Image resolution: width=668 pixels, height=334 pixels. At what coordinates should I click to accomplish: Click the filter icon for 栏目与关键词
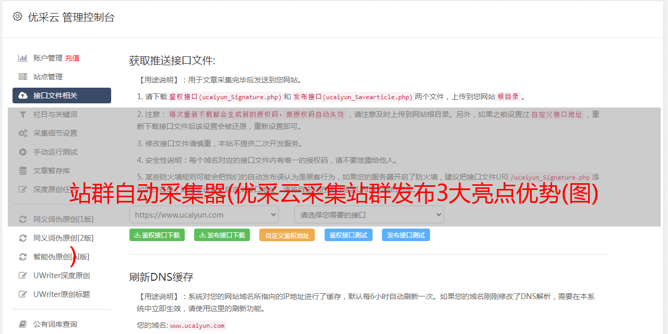[x=23, y=114]
